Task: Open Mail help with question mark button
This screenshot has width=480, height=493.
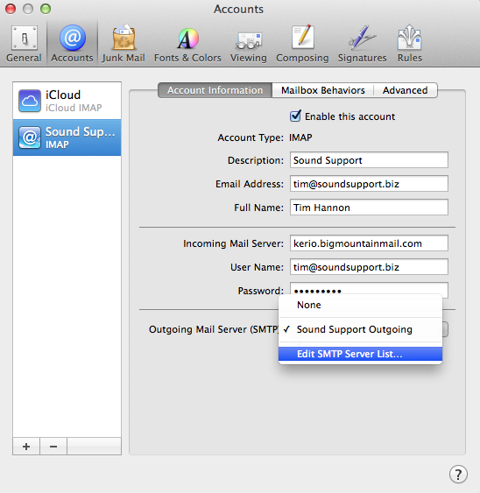Action: point(458,474)
